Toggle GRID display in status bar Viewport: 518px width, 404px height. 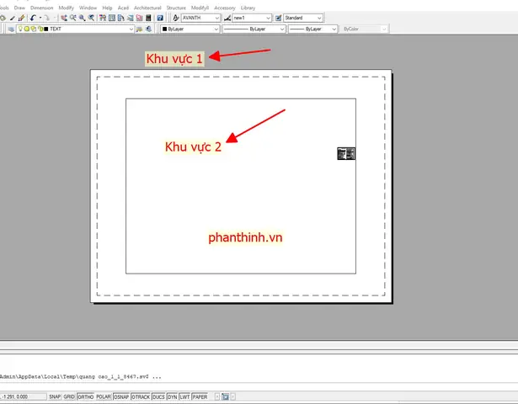(x=69, y=396)
